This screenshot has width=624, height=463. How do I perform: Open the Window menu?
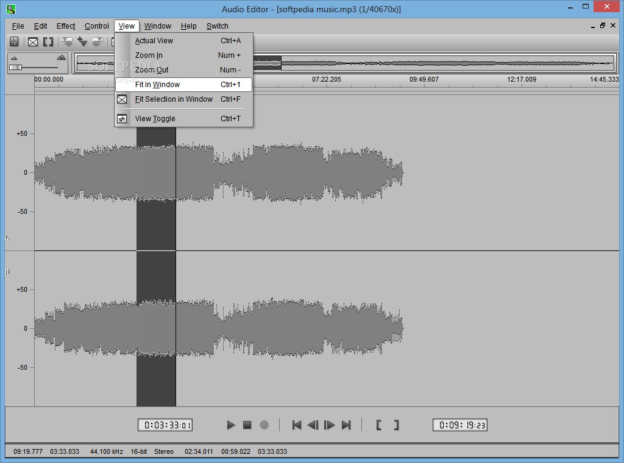158,26
